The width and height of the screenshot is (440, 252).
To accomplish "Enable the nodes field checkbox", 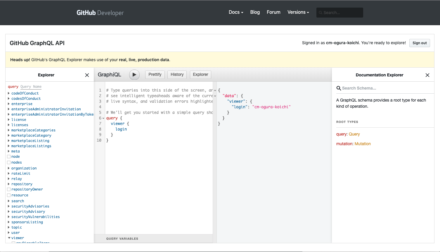I will click(9, 162).
